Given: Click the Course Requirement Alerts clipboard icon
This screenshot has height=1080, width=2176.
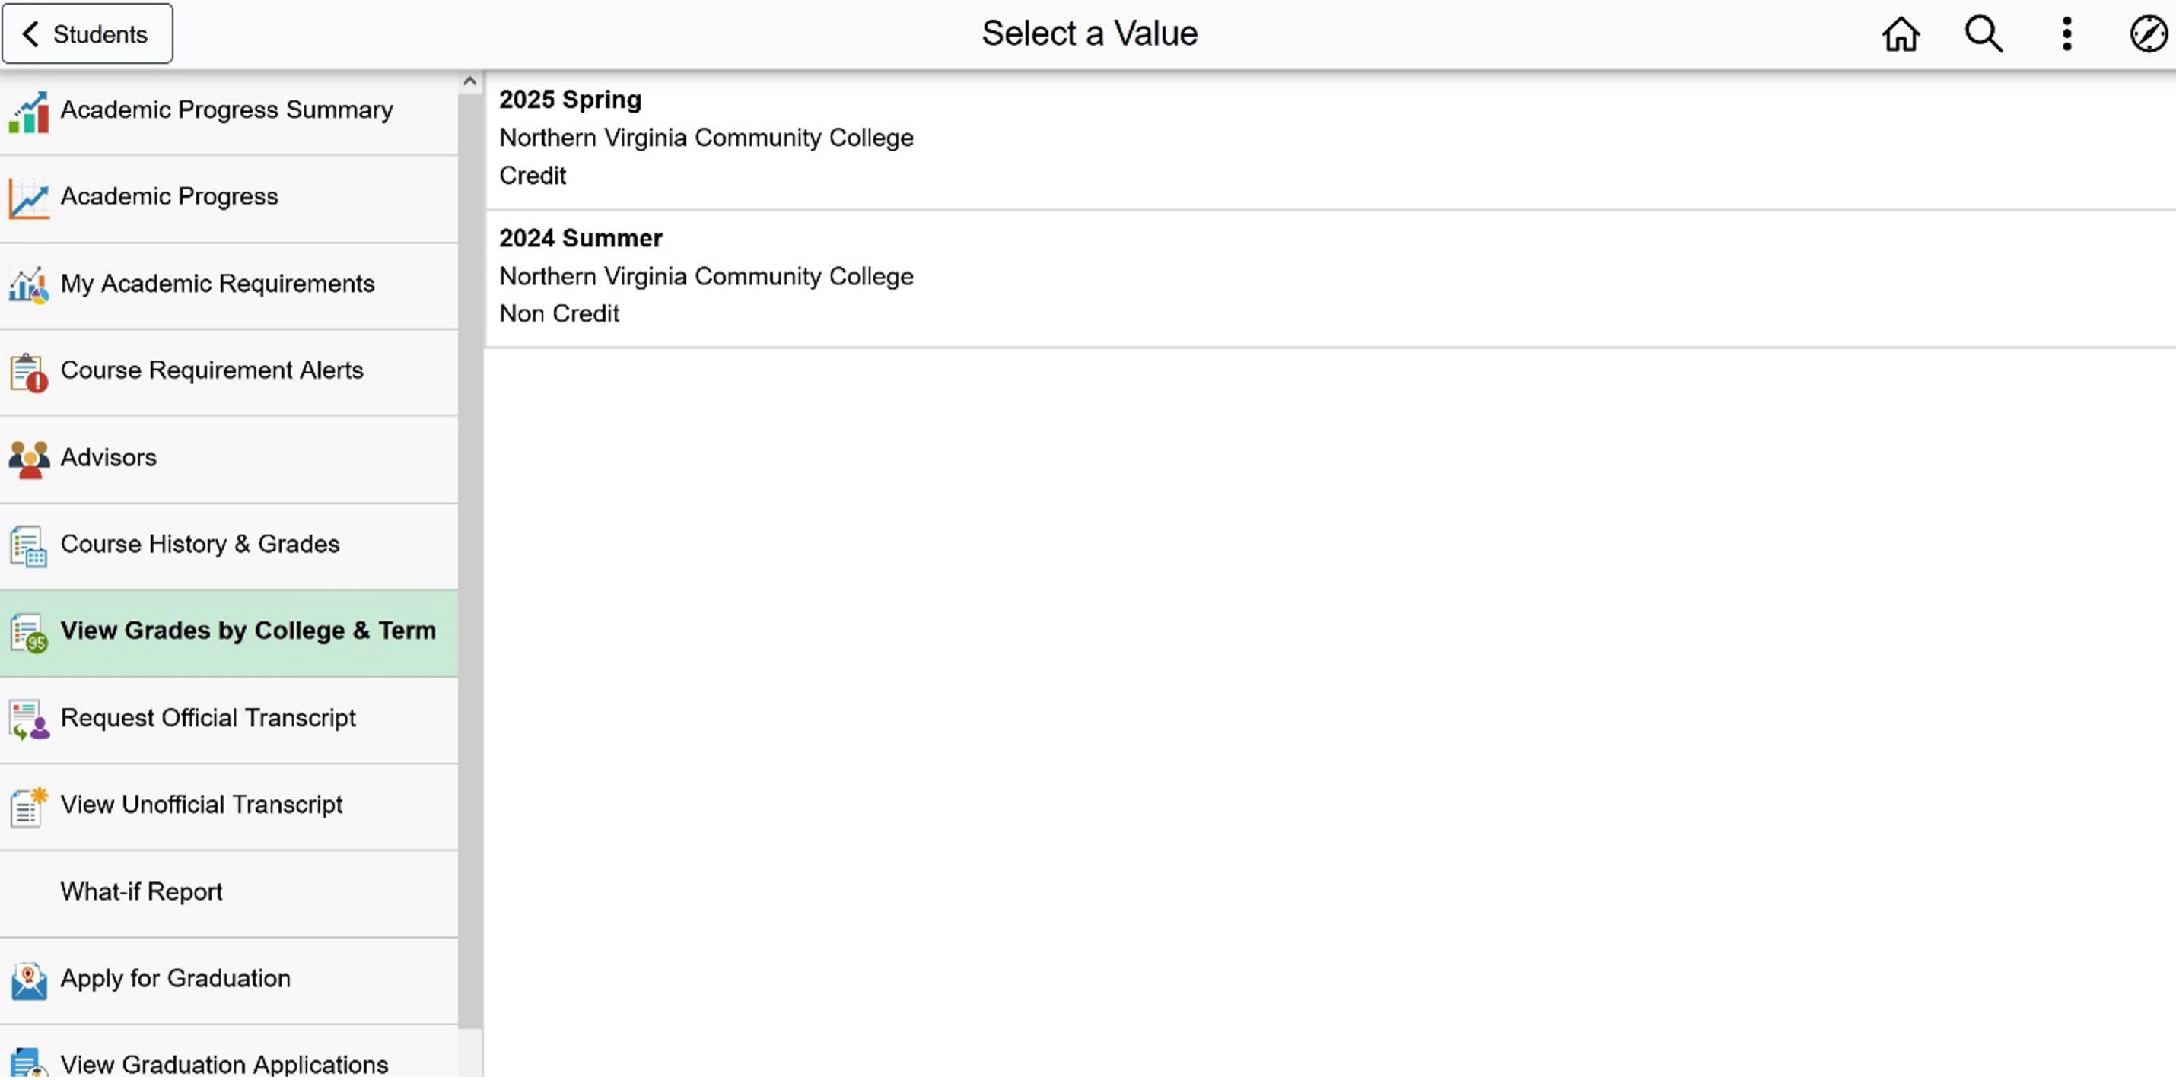Looking at the screenshot, I should tap(29, 373).
